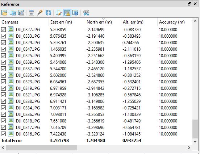
Task: Uncheck the DJI_0329.JPG camera checkbox
Action: 4,42
